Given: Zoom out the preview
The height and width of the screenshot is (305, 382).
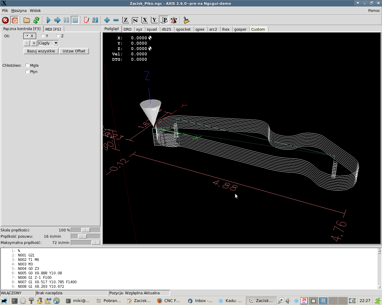Looking at the screenshot, I should coord(116,20).
